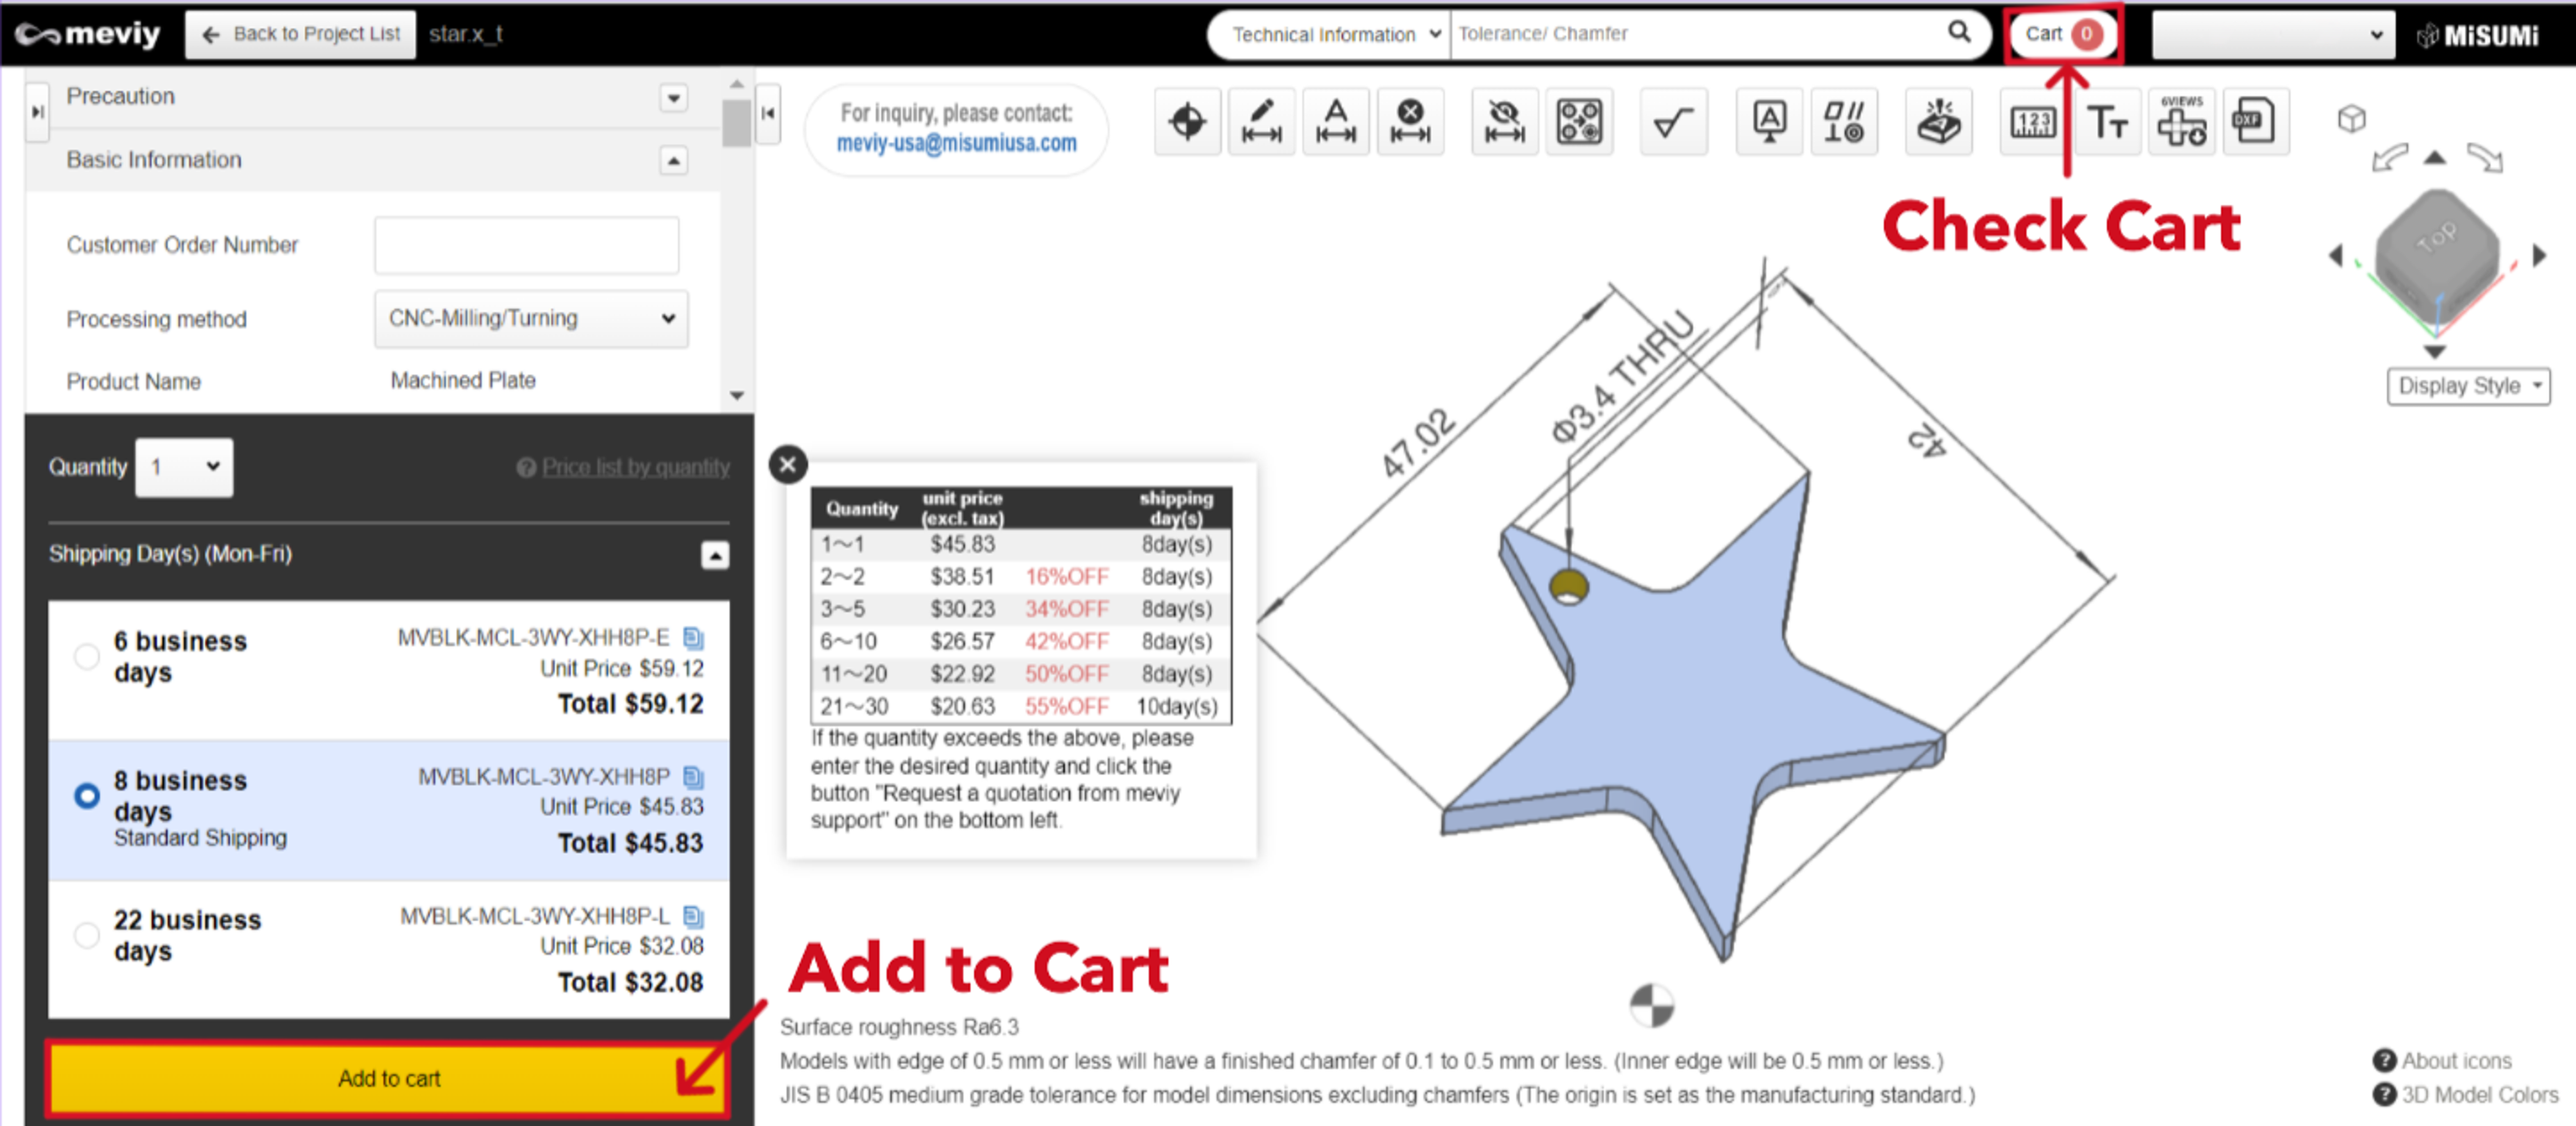Open the Quantity dropdown
This screenshot has height=1126, width=2576.
[184, 467]
